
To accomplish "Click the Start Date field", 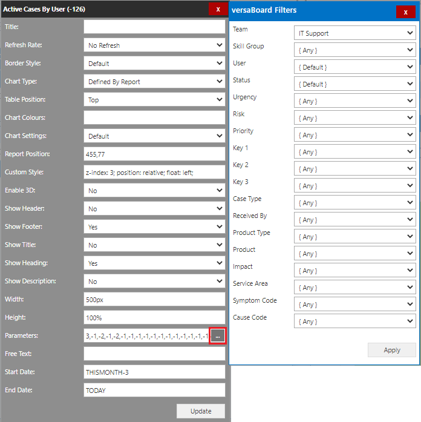I will (154, 372).
